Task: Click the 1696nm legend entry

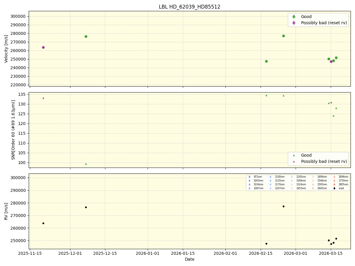Action: point(341,177)
